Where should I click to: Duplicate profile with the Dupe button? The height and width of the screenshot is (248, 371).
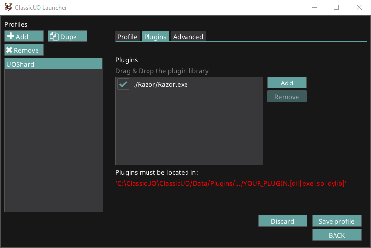pyautogui.click(x=68, y=36)
